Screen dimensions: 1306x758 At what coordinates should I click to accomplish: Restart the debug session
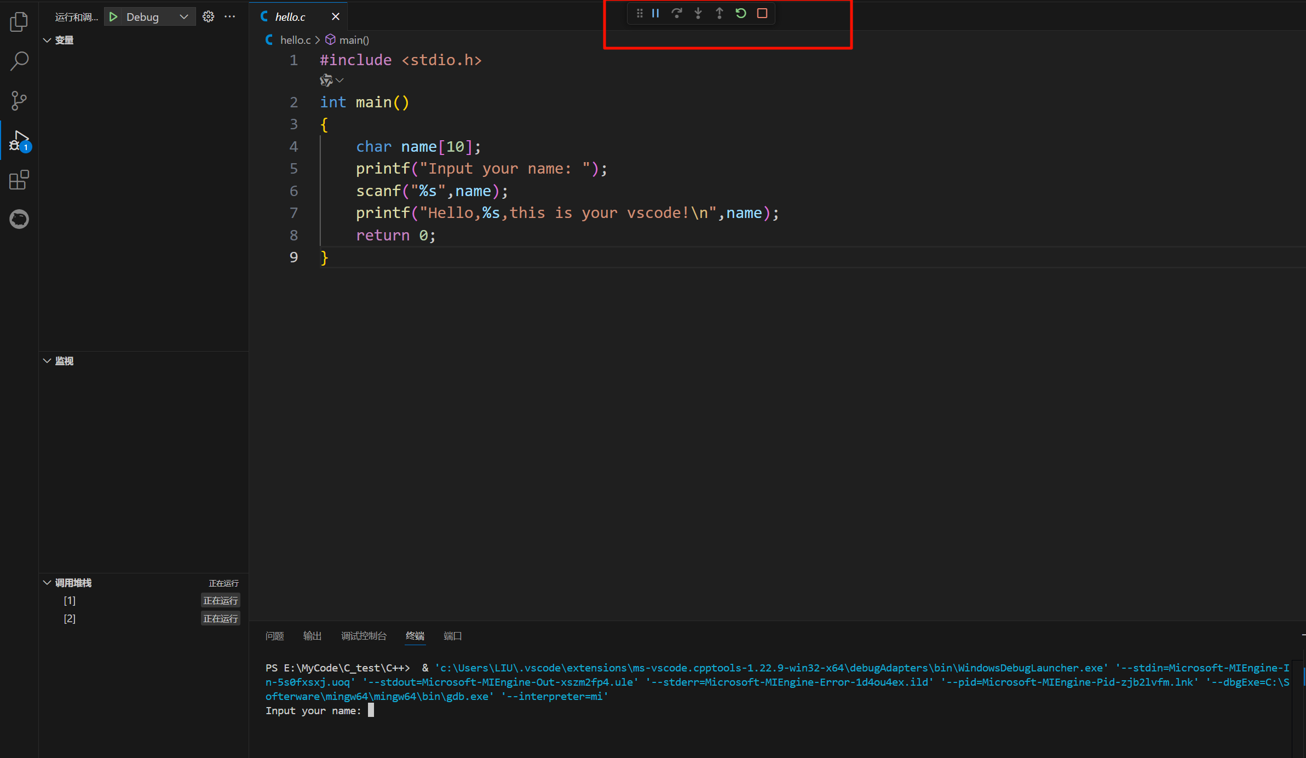coord(741,13)
